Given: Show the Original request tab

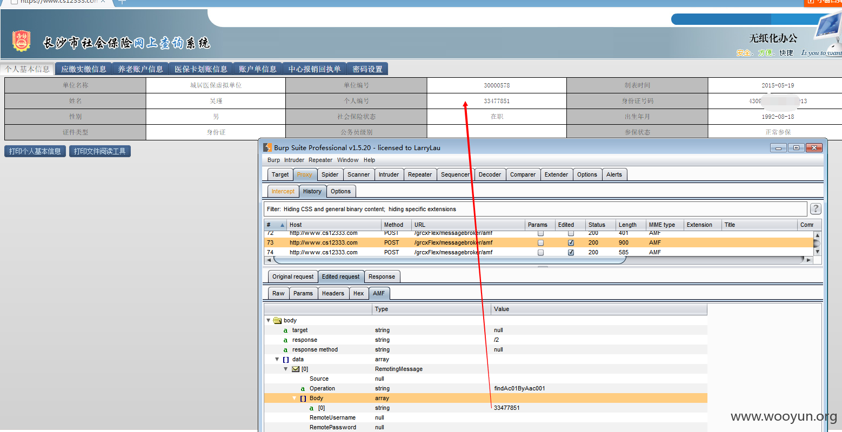Looking at the screenshot, I should point(293,276).
